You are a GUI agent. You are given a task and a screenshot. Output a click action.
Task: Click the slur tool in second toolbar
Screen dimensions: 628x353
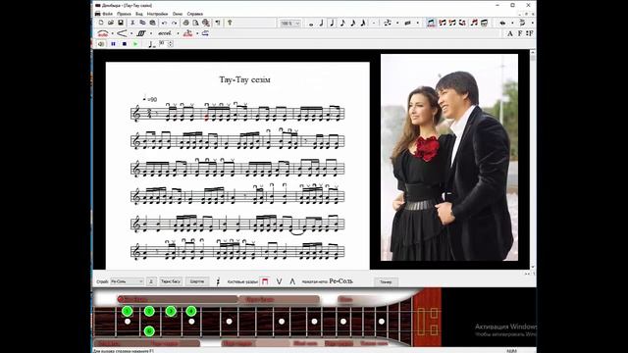point(103,33)
